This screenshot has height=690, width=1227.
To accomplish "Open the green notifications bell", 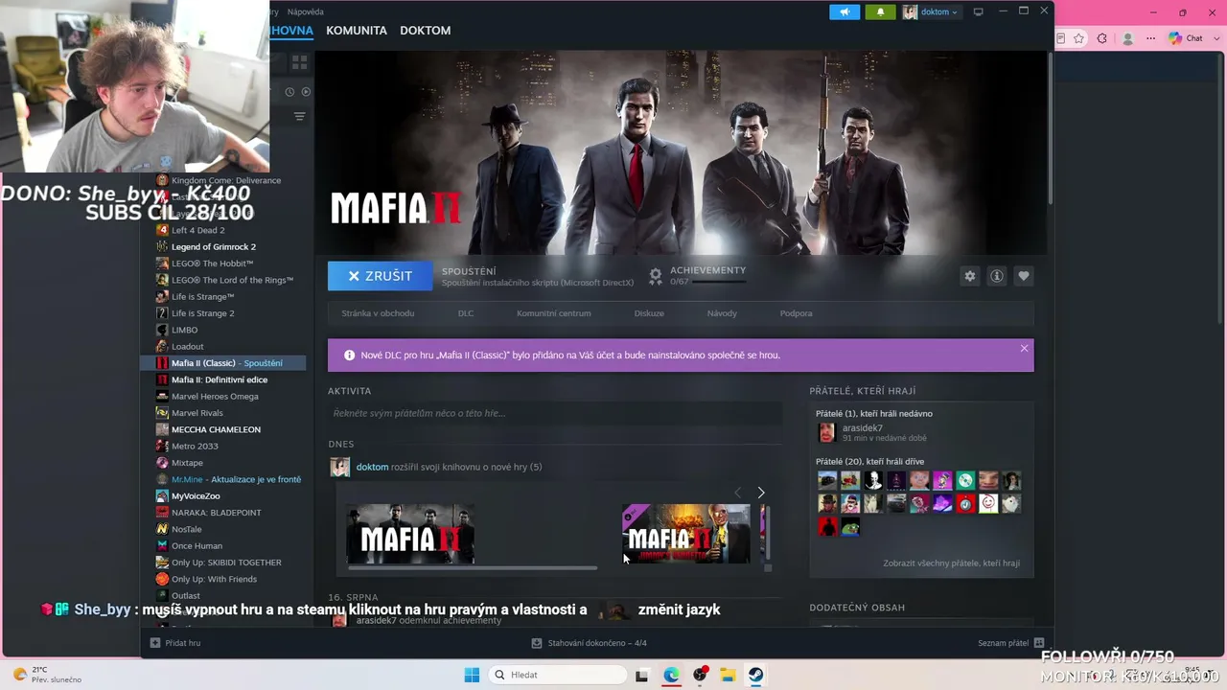I will coord(880,11).
